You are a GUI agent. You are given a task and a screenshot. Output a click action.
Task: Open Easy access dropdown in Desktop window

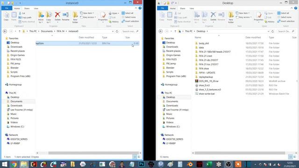(x=244, y=17)
